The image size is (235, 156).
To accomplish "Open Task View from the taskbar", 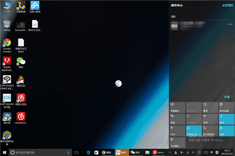I will 76,153.
